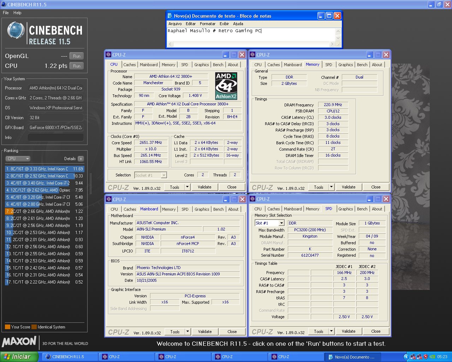Click the Socket 939 package field
This screenshot has height=362, width=452.
pyautogui.click(x=171, y=89)
